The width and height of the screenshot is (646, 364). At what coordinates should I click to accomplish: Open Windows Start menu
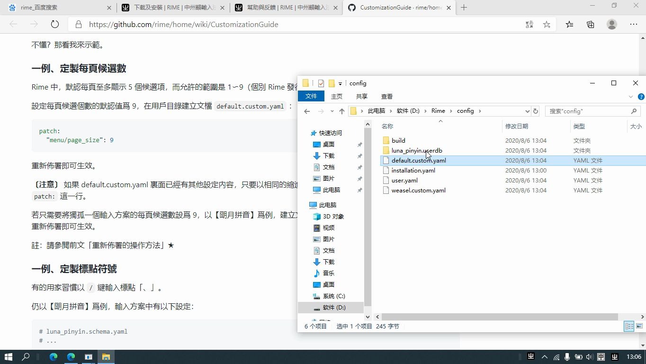9,356
